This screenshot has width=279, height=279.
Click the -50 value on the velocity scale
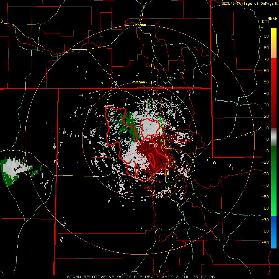tap(265, 197)
